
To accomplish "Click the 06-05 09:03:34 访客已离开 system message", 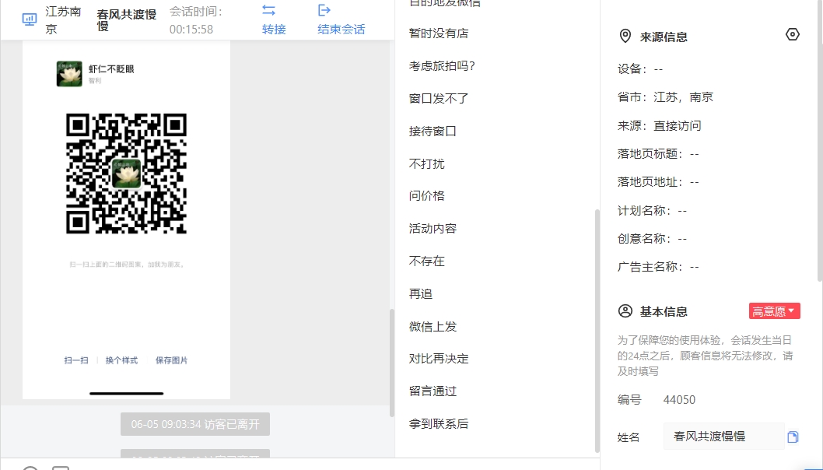I will [x=195, y=424].
